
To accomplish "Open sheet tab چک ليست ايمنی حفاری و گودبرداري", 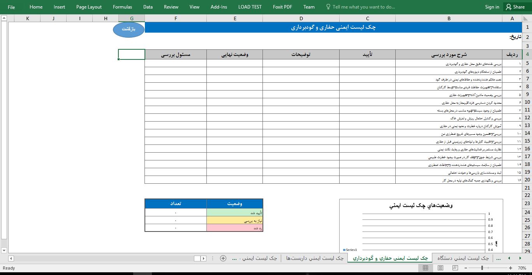I will tap(390, 258).
